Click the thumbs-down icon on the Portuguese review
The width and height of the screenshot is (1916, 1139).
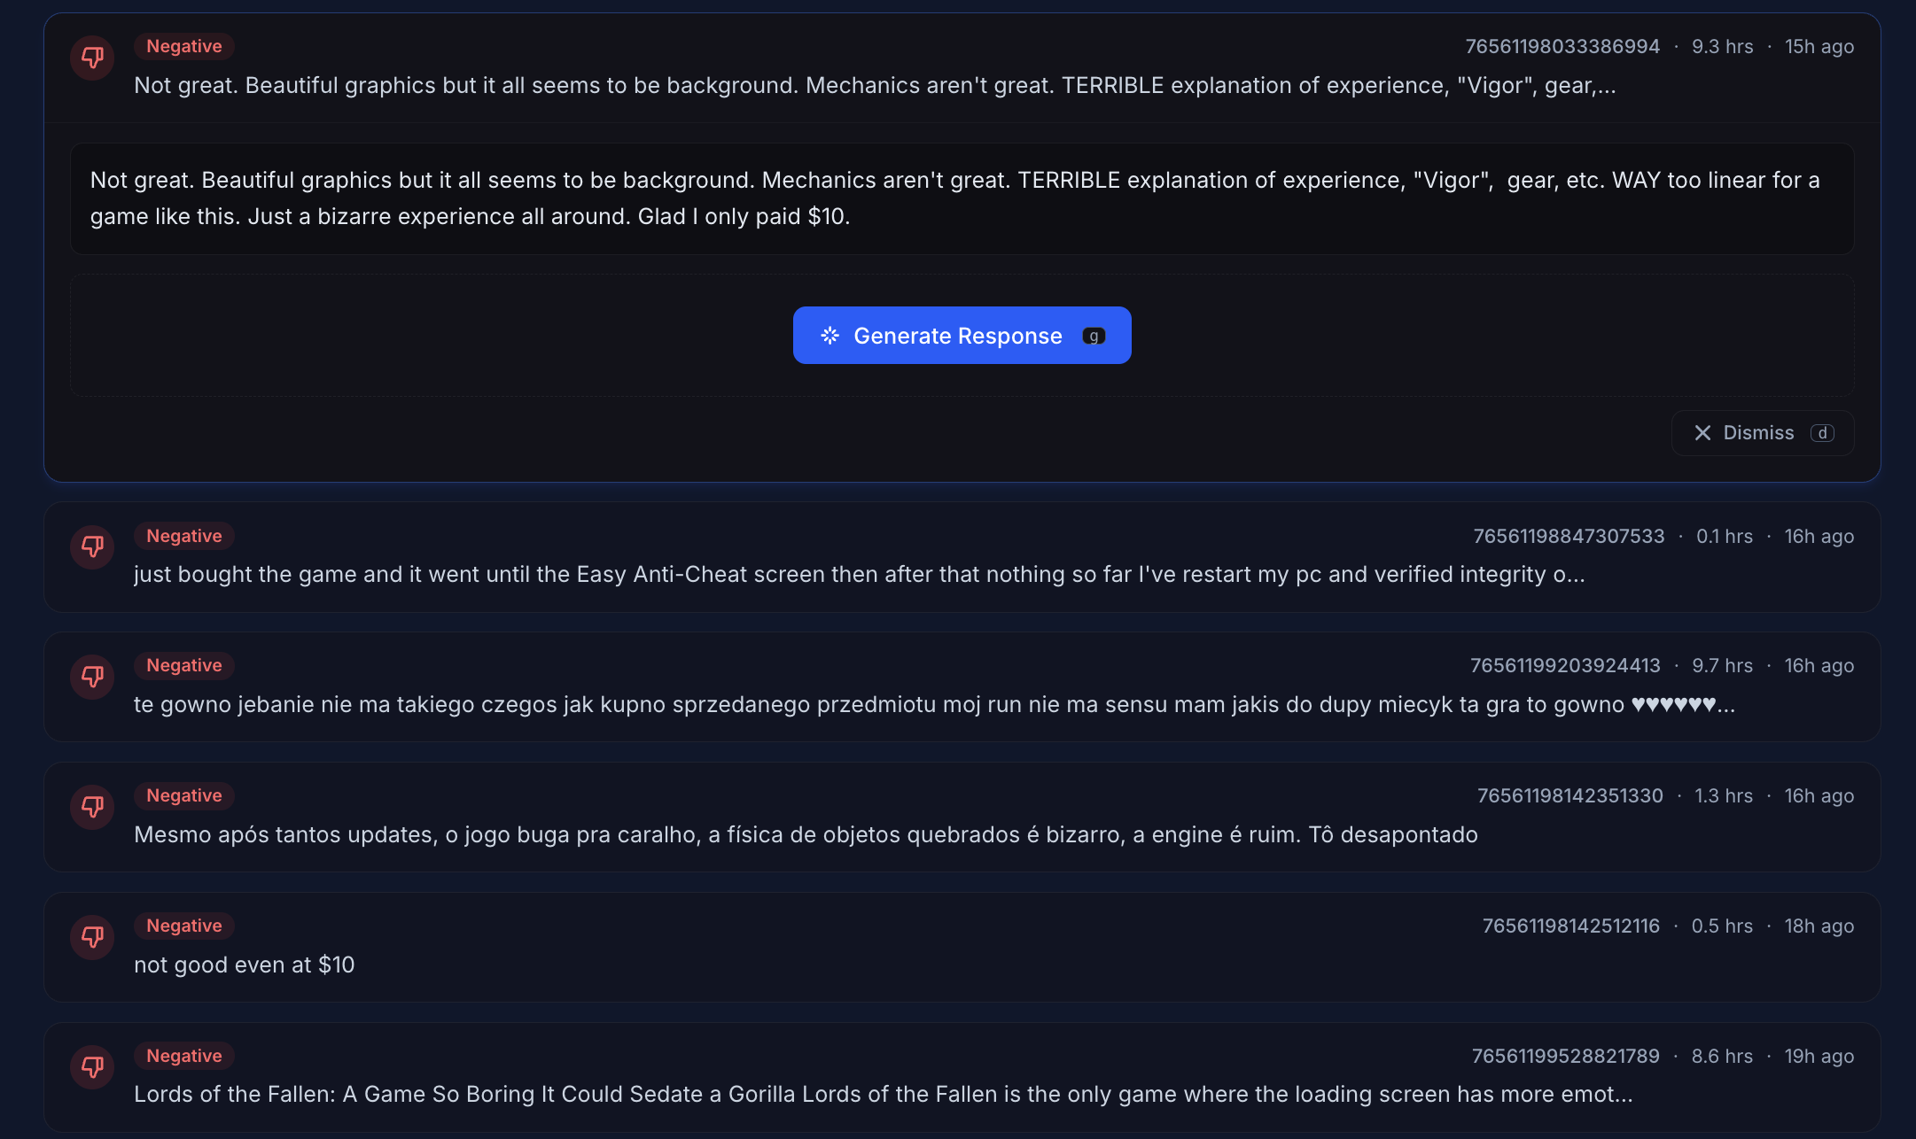click(92, 807)
